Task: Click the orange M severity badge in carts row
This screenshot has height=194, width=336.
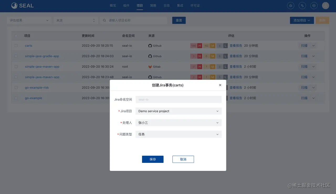Action: [x=213, y=46]
